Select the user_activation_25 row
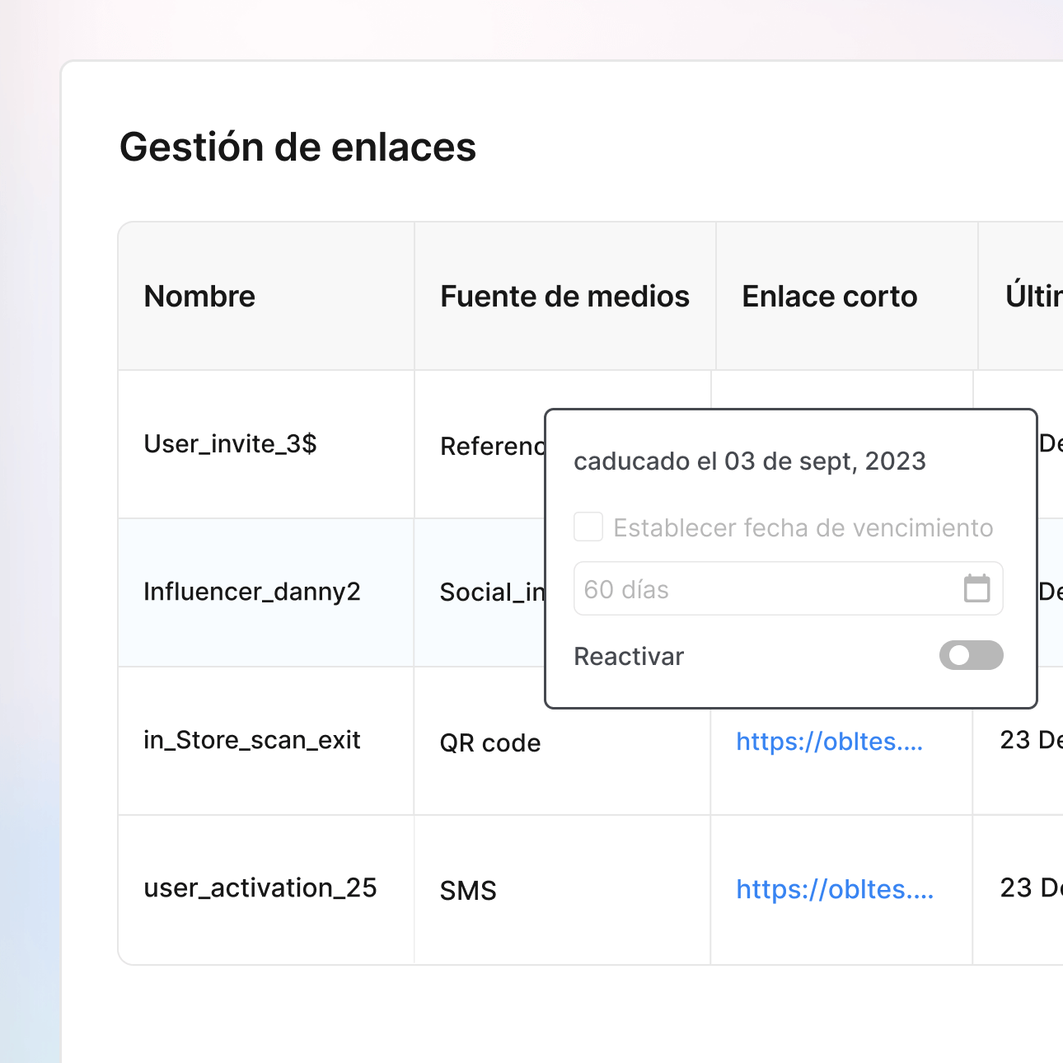Image resolution: width=1063 pixels, height=1063 pixels. (x=260, y=888)
